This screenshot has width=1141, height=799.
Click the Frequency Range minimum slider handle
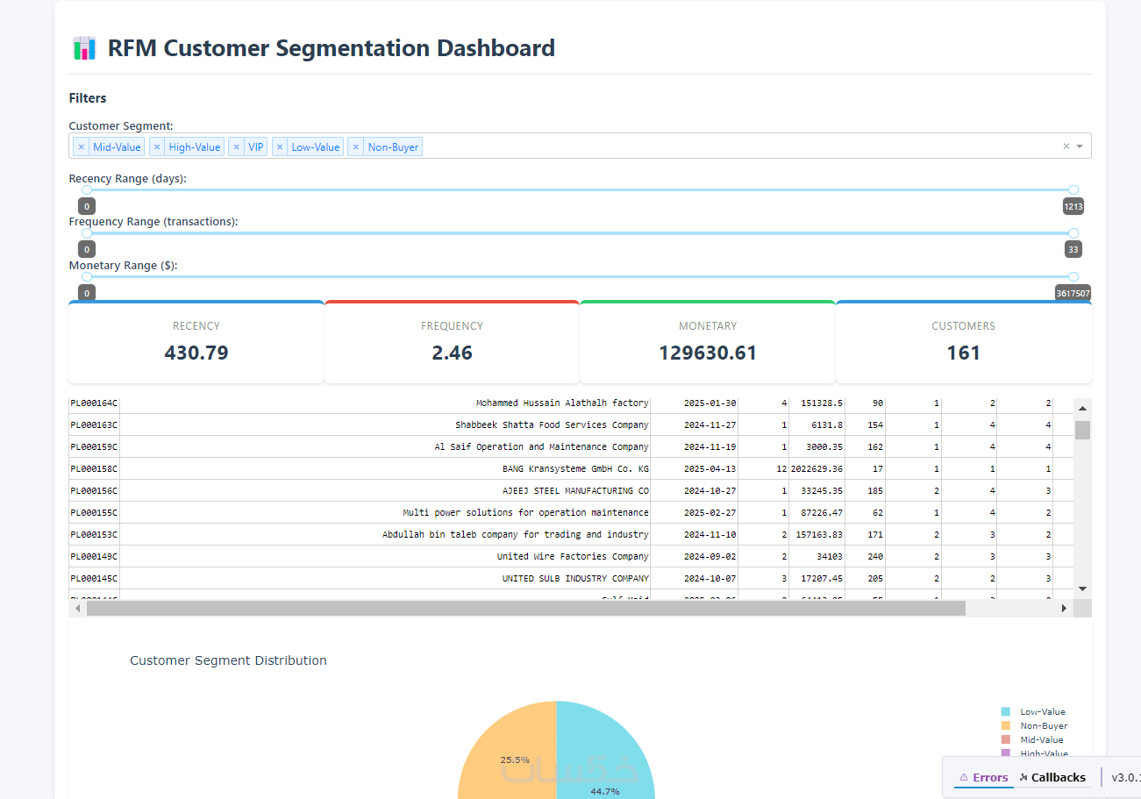(87, 232)
